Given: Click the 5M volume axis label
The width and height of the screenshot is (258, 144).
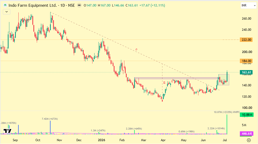Looking at the screenshot, I should pyautogui.click(x=244, y=125).
